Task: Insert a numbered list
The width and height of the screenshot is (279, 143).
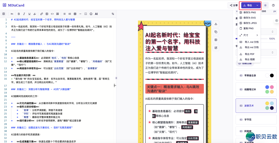Action: click(70, 14)
